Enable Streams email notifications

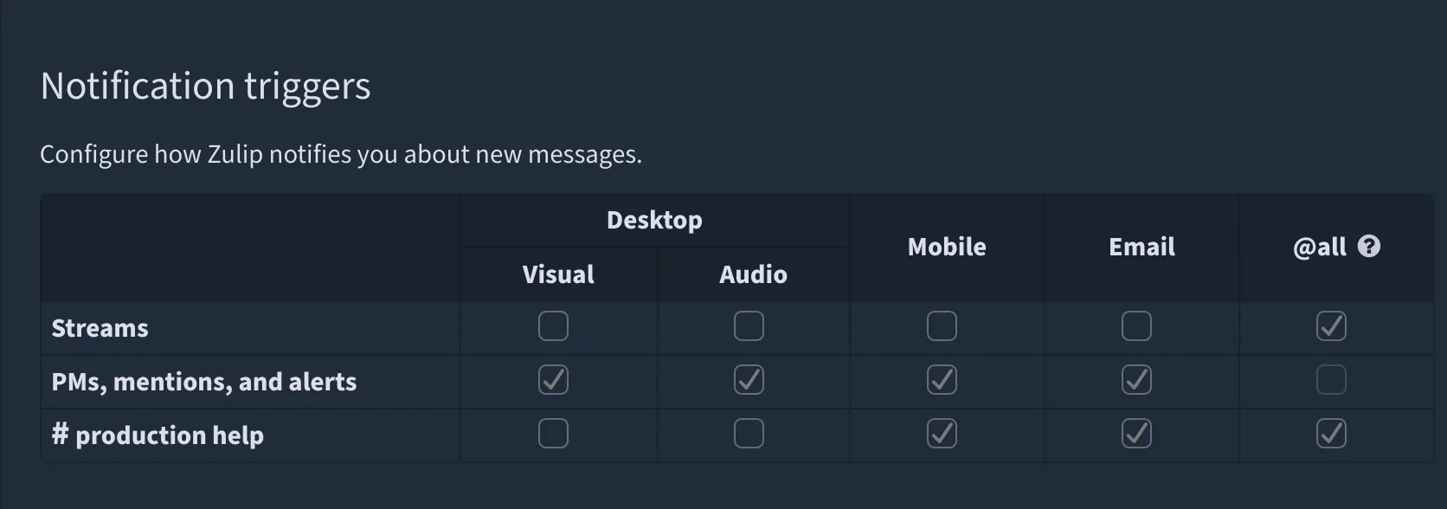click(1136, 326)
